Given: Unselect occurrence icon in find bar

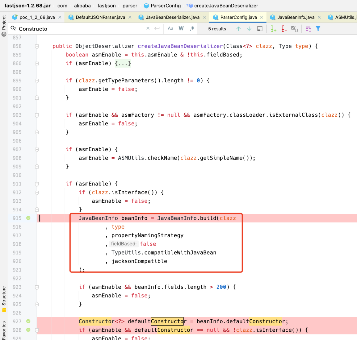Looking at the screenshot, I should (x=284, y=29).
